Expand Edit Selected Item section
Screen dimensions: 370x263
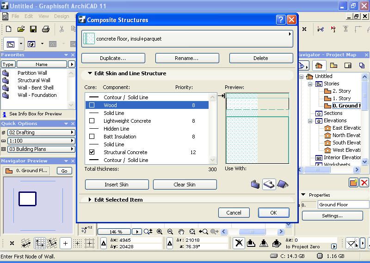click(90, 199)
